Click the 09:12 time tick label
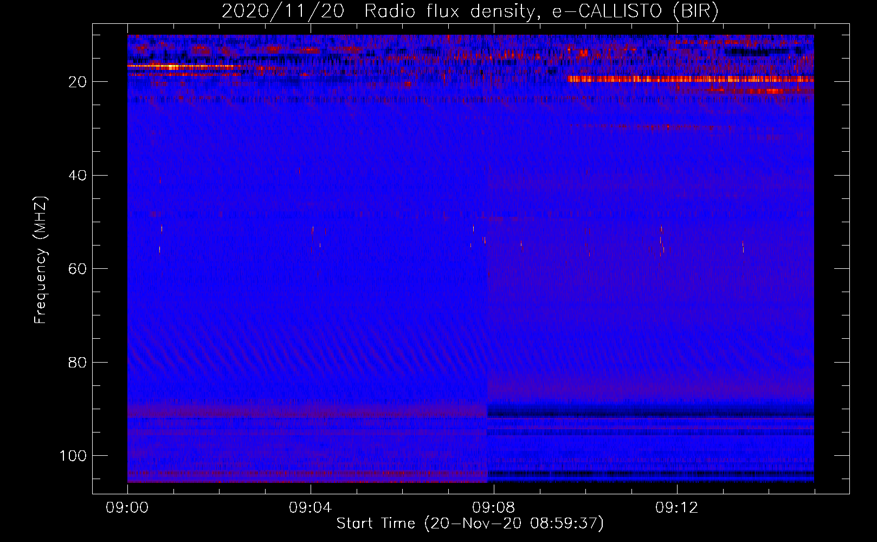 pyautogui.click(x=677, y=508)
